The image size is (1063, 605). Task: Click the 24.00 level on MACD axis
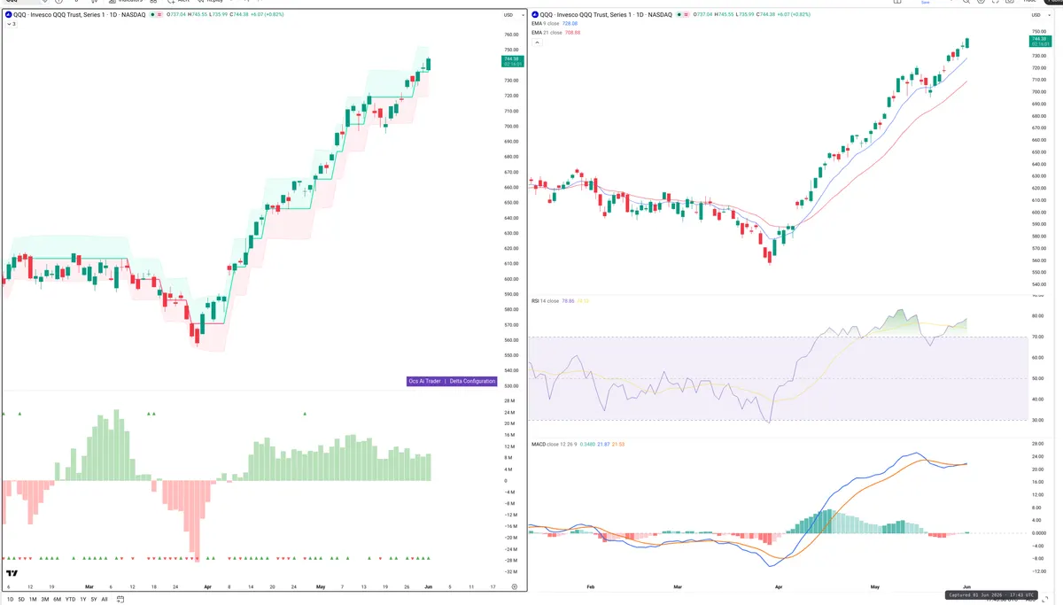1037,458
